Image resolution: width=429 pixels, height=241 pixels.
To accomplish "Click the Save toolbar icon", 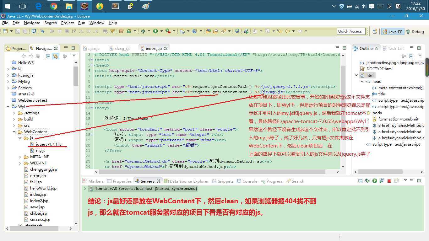I will 18,31.
